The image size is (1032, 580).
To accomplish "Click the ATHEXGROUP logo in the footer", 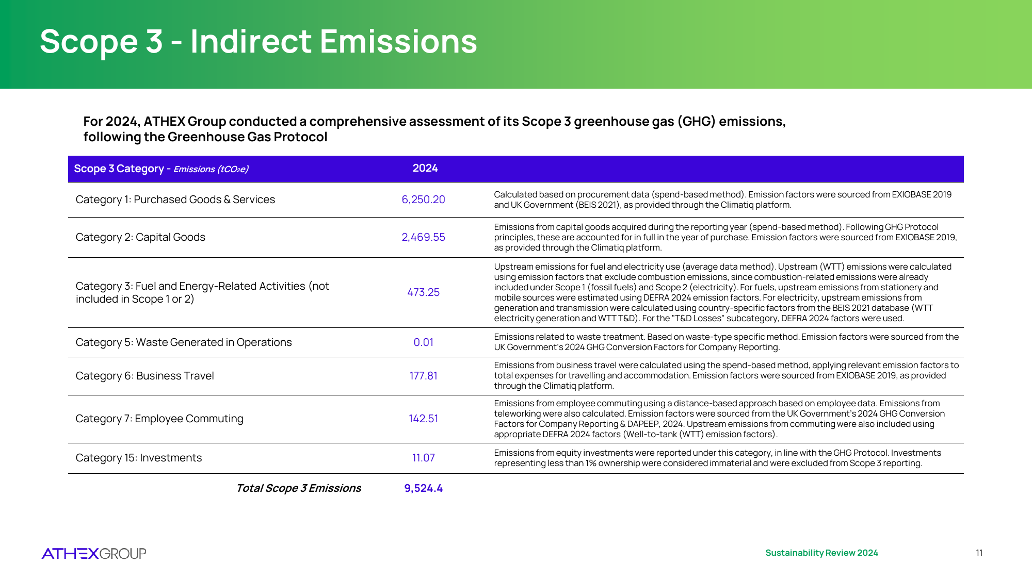I will click(x=94, y=553).
